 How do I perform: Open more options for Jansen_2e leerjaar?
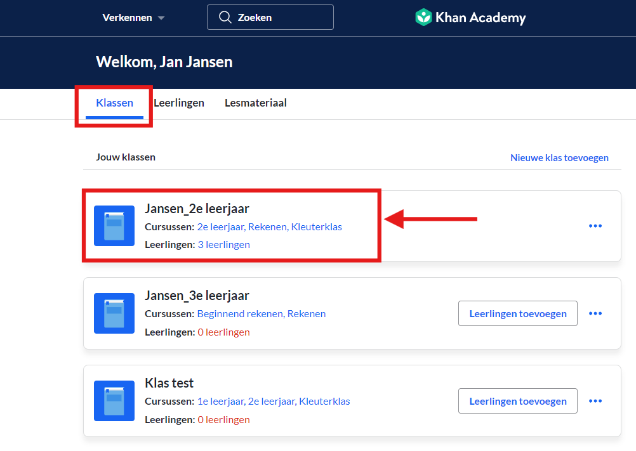pos(595,226)
